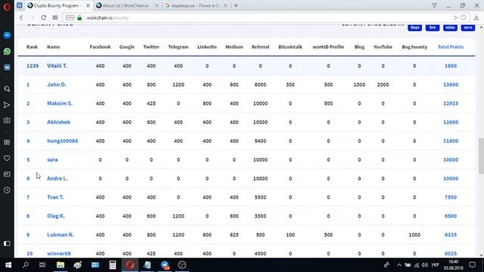Open Messenger in Opera sidebar
The image size is (484, 272).
(7, 36)
